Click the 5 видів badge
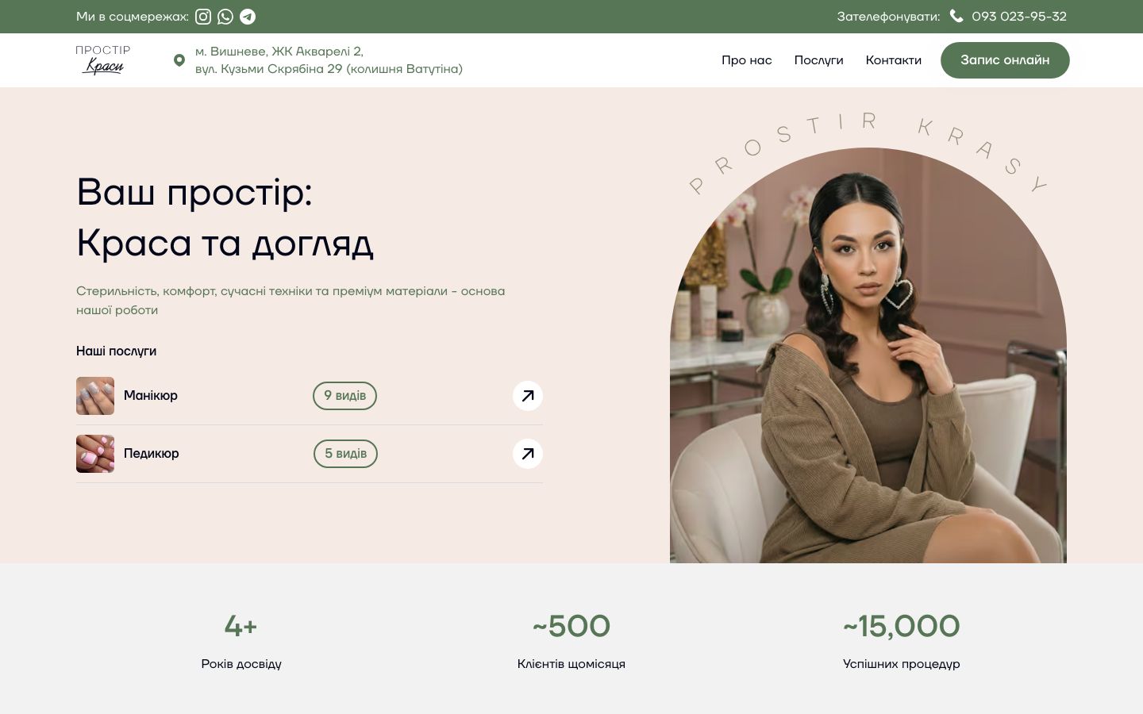The height and width of the screenshot is (714, 1143). [345, 454]
